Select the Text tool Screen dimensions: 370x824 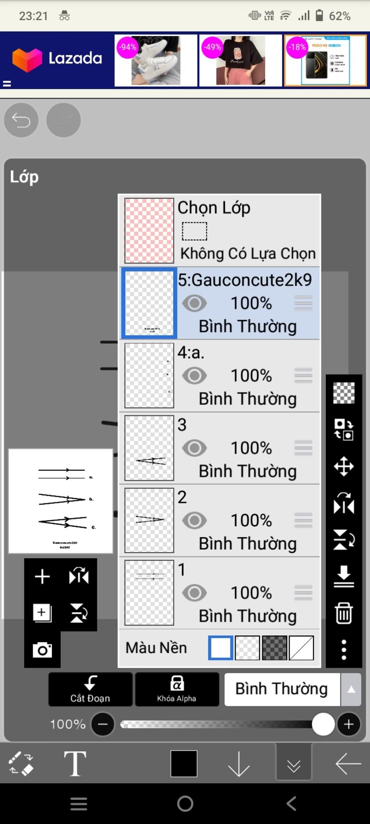pos(75,764)
